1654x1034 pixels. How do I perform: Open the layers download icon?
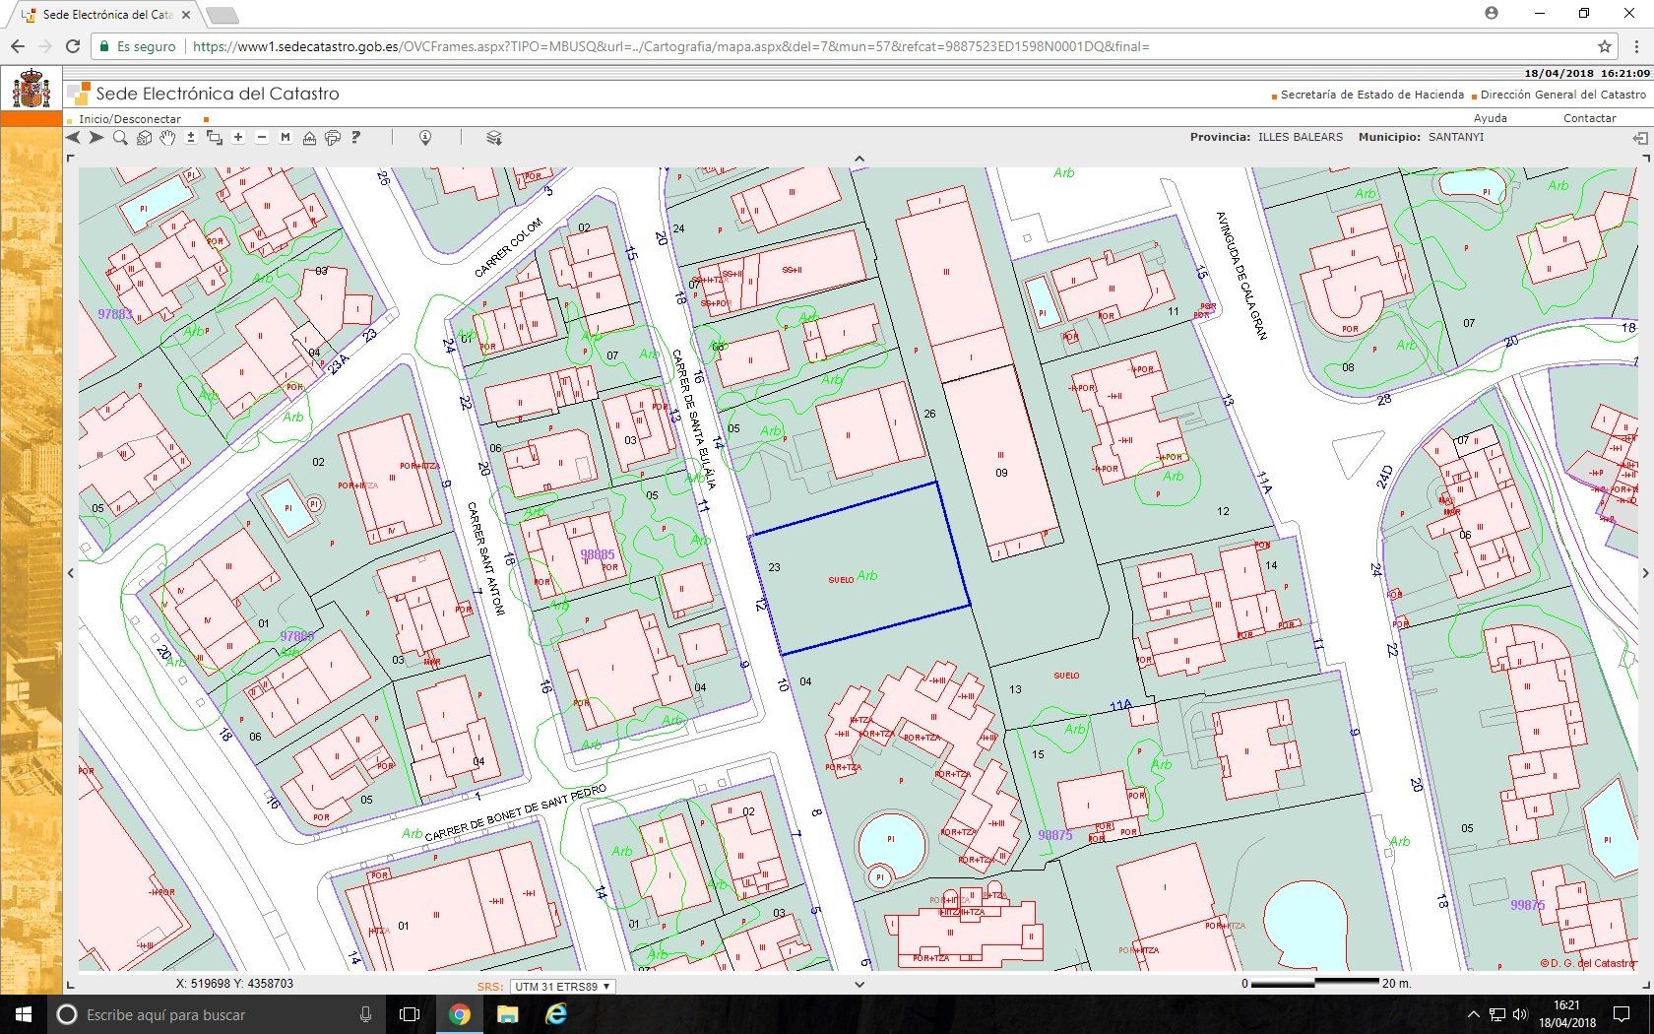pos(494,138)
